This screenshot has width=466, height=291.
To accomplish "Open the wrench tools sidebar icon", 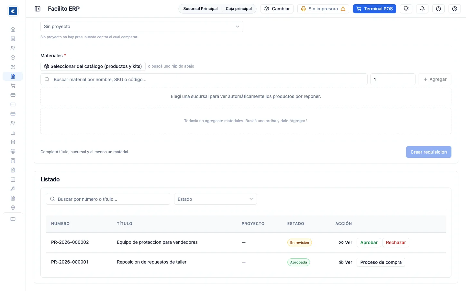I will [x=13, y=189].
